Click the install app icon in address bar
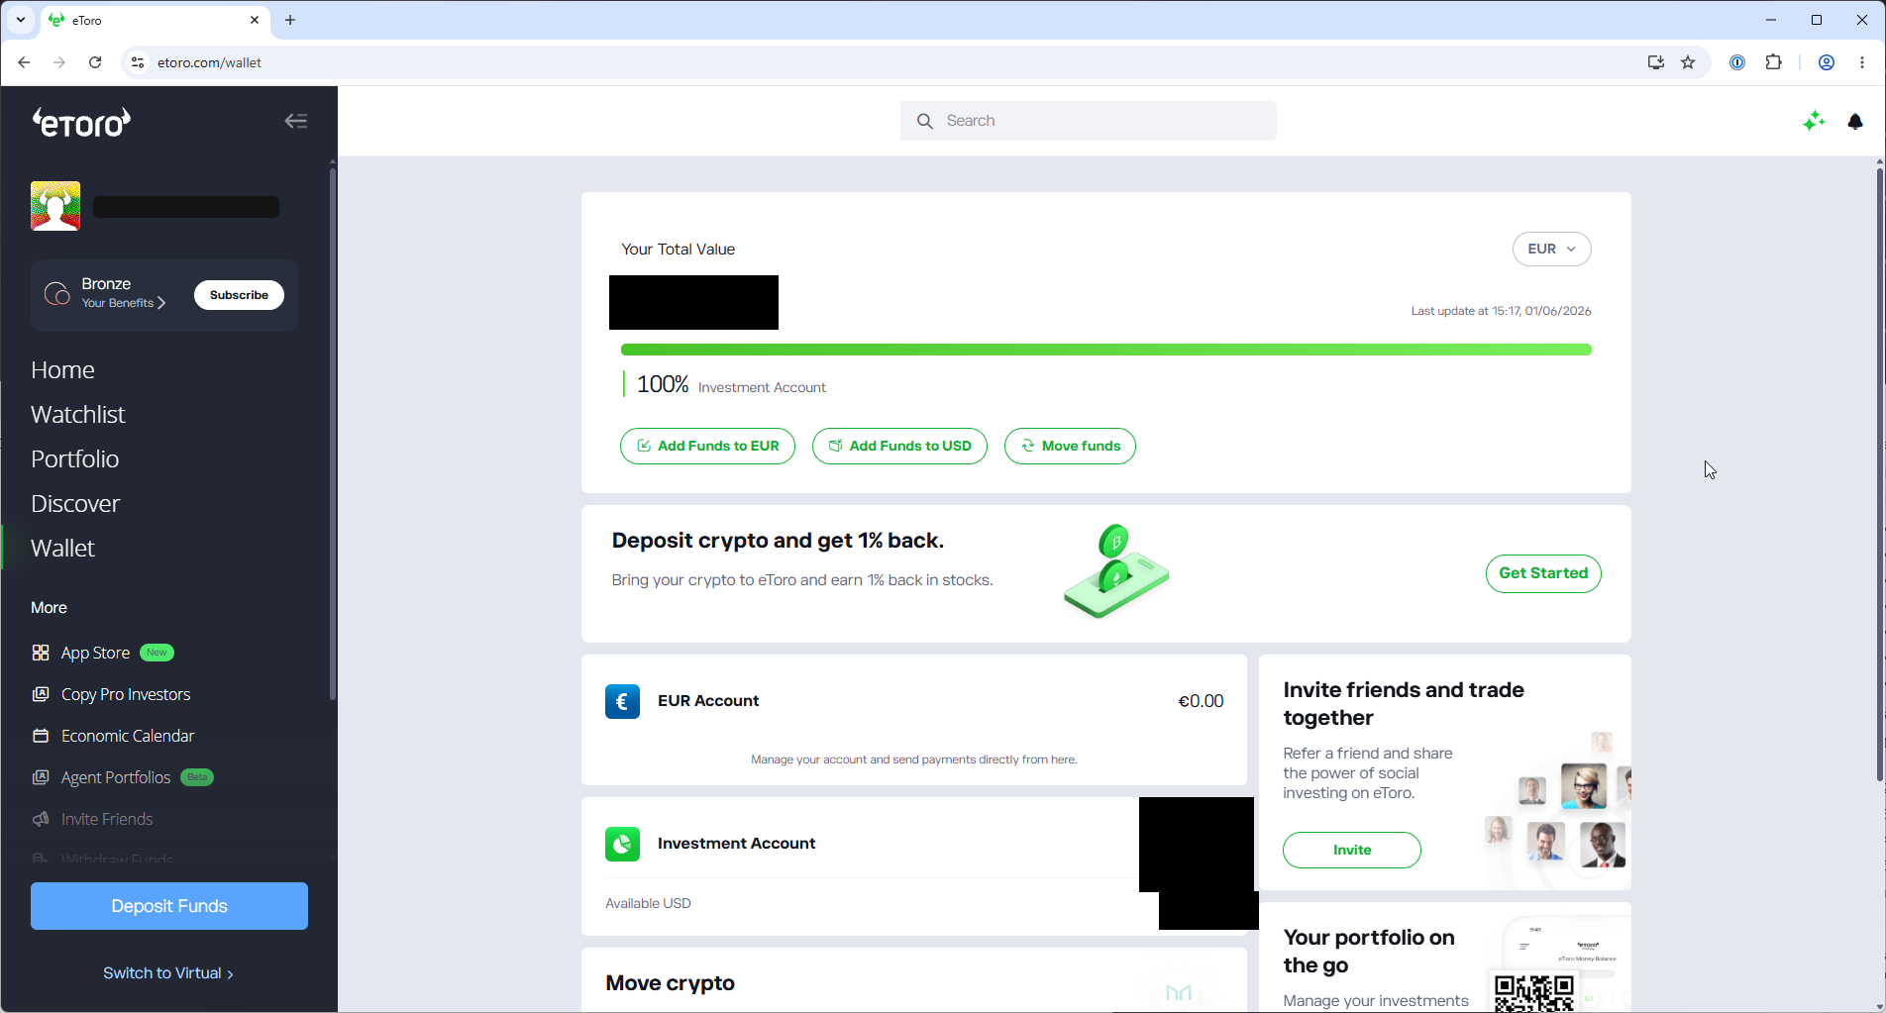Screen dimensions: 1886x1013 [x=1655, y=62]
